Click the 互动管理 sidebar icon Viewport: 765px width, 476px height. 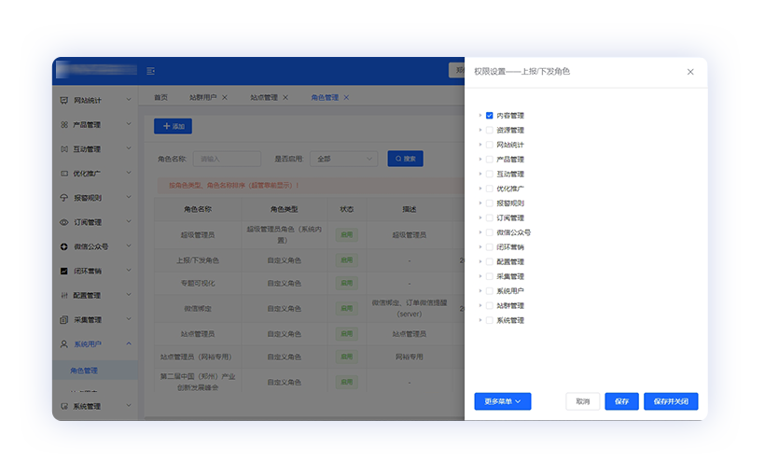(64, 149)
